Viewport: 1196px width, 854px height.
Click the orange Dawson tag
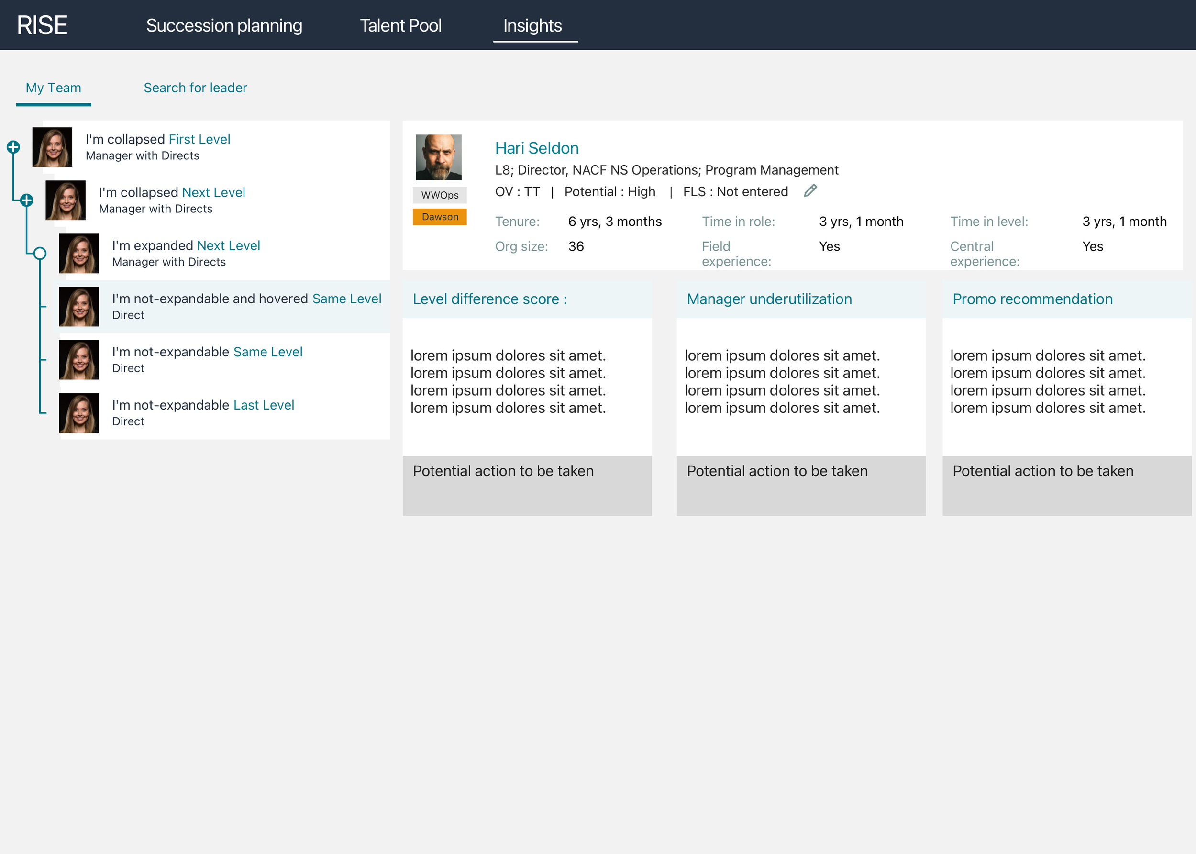point(440,217)
